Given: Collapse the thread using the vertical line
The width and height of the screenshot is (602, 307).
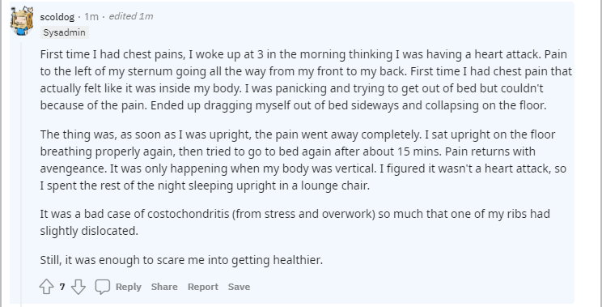Looking at the screenshot, I should coord(22,173).
